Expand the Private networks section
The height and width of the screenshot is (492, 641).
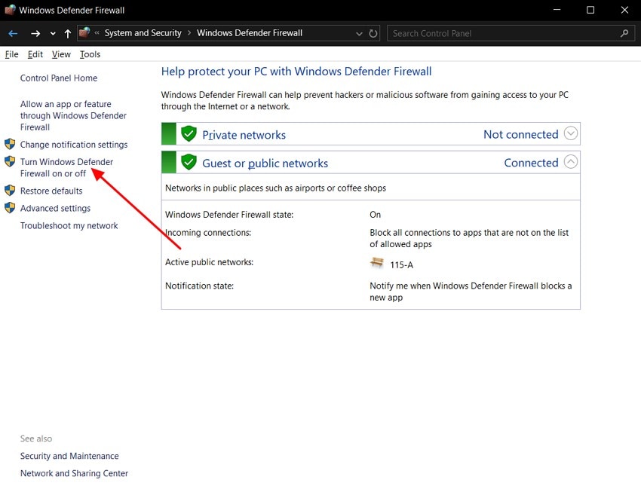tap(571, 134)
